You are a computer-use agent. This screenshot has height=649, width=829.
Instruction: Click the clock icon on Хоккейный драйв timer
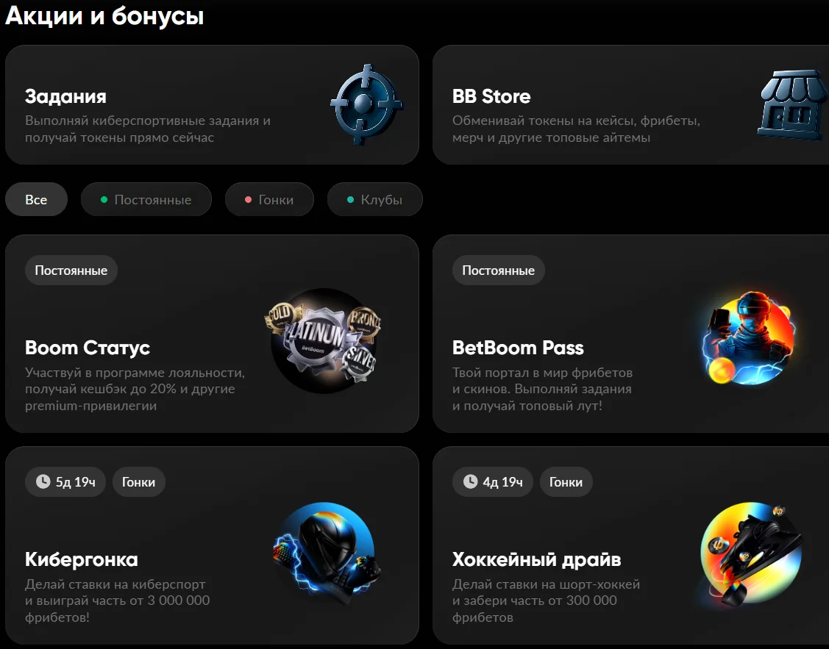(x=471, y=482)
